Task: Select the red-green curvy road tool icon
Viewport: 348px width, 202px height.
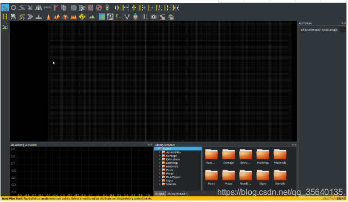Action: click(x=162, y=16)
